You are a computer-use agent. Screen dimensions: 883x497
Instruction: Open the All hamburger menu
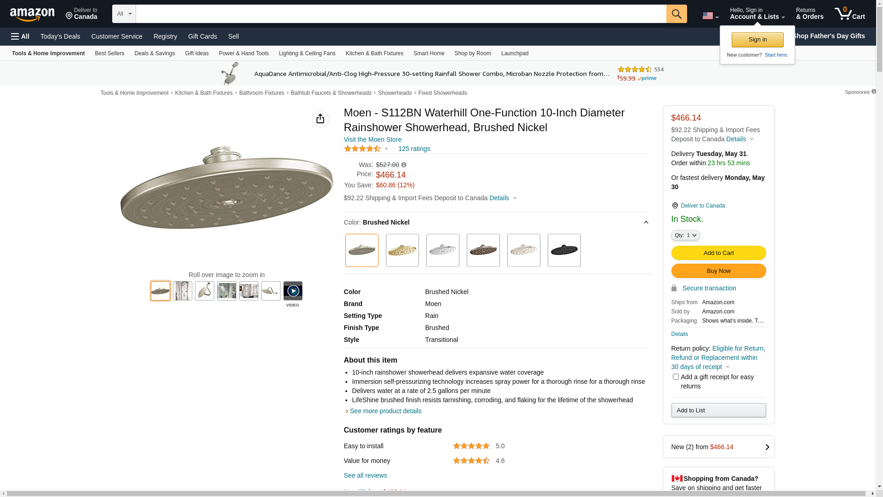pyautogui.click(x=20, y=36)
